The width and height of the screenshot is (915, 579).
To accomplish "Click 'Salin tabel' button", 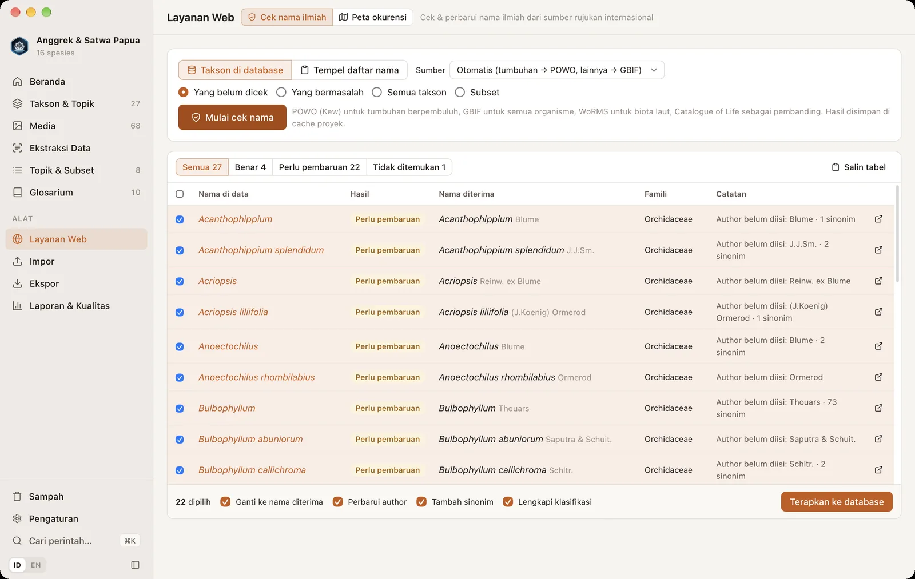I will point(858,167).
